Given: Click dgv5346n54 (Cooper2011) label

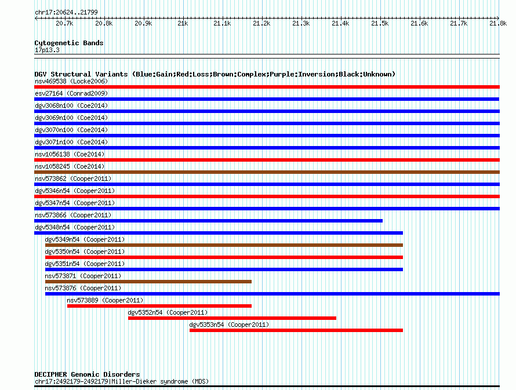Looking at the screenshot, I should point(75,191).
